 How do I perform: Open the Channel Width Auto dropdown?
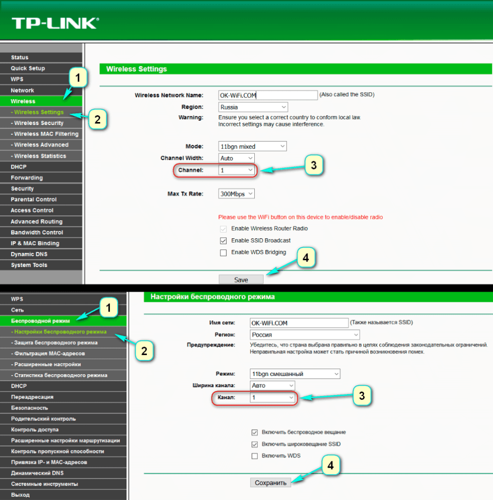[236, 158]
